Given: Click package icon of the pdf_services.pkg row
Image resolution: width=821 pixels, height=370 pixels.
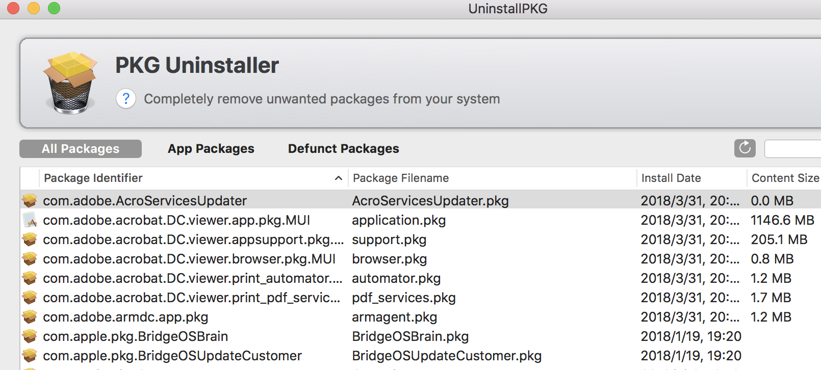Looking at the screenshot, I should click(30, 298).
